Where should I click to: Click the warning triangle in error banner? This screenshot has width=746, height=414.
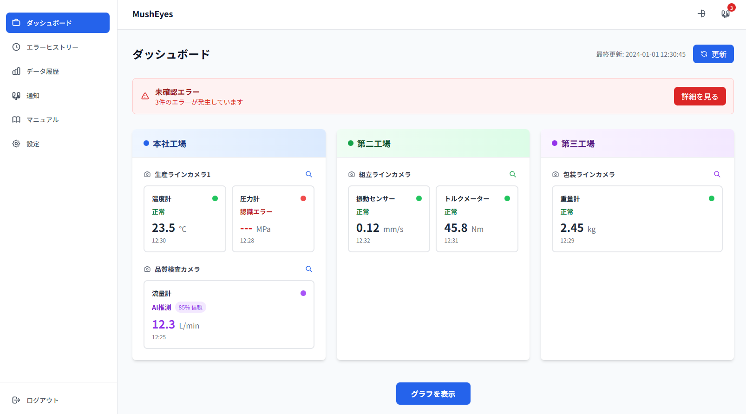click(x=145, y=96)
